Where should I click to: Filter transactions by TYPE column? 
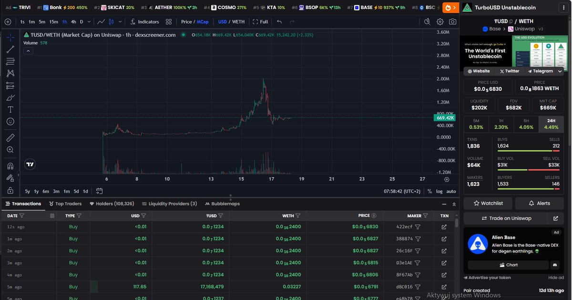[x=79, y=215]
